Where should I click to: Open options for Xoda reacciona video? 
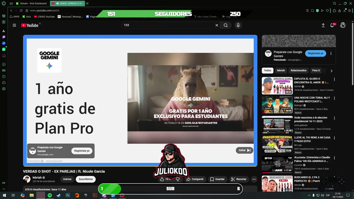point(334,118)
